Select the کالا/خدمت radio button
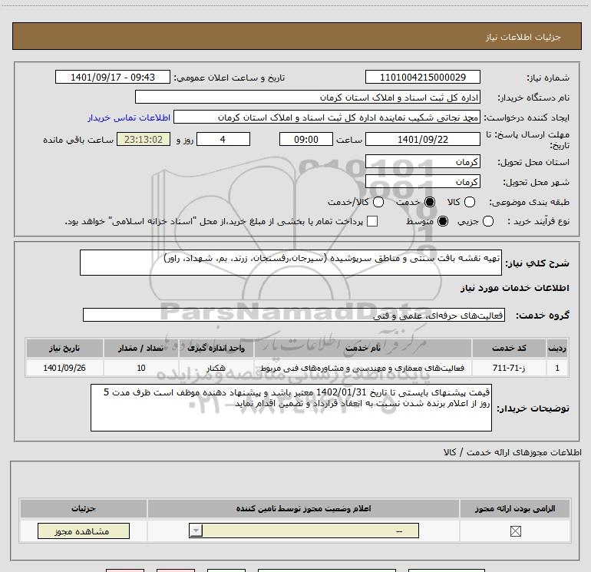This screenshot has width=591, height=572. [x=378, y=202]
